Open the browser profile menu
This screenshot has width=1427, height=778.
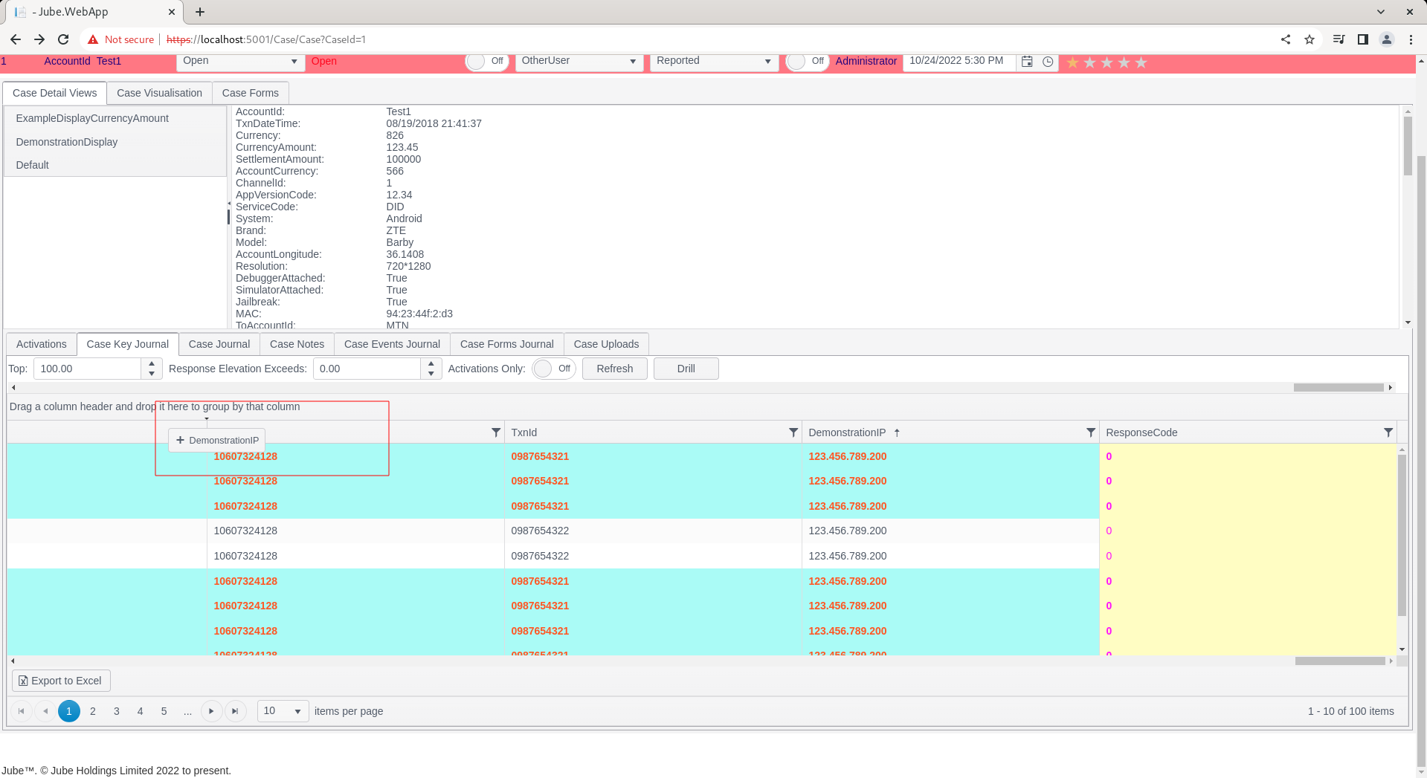(1387, 39)
